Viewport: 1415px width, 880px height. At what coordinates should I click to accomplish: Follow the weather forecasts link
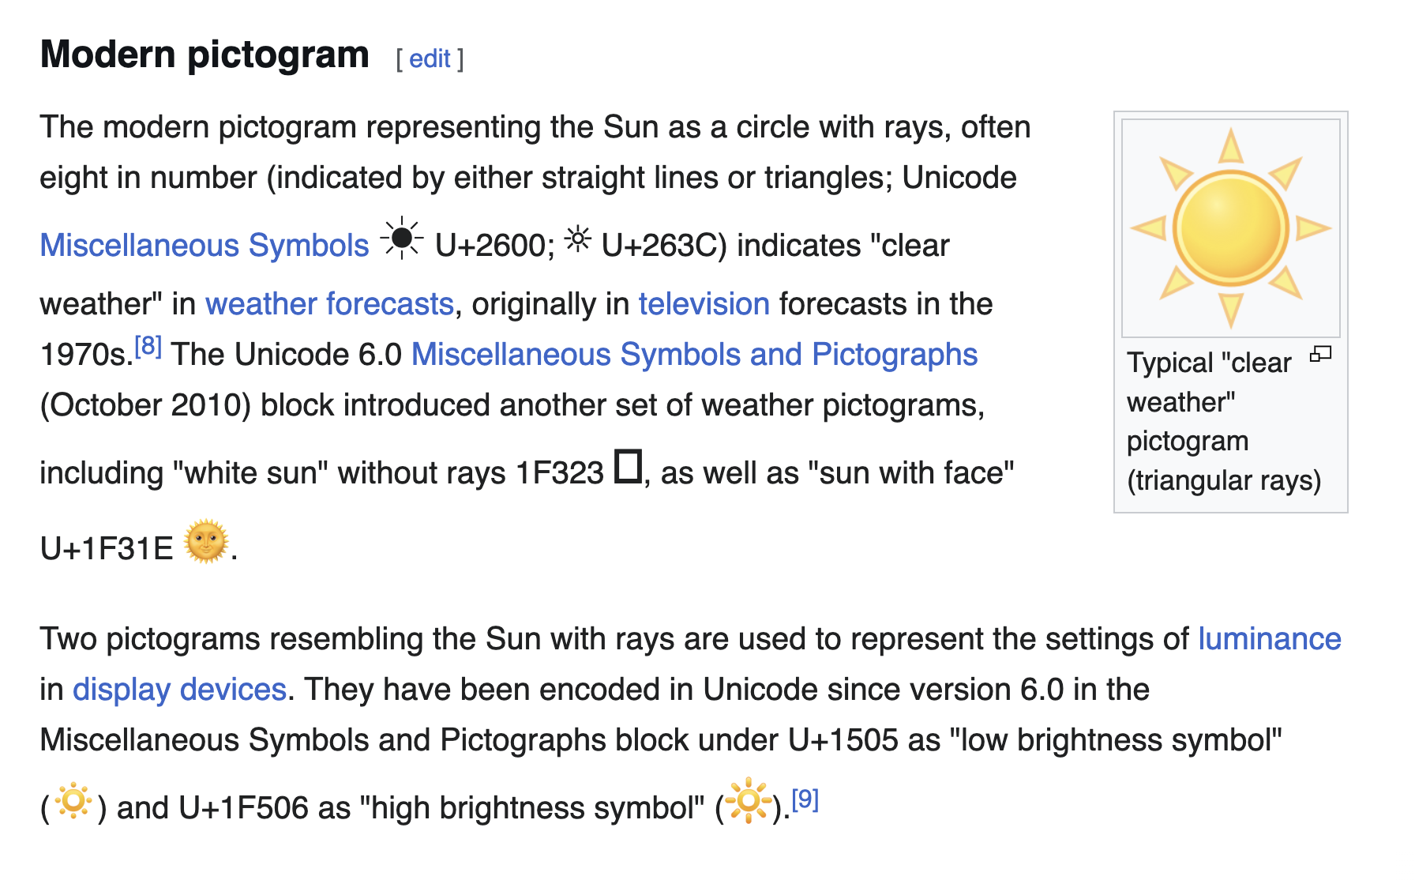[x=329, y=304]
